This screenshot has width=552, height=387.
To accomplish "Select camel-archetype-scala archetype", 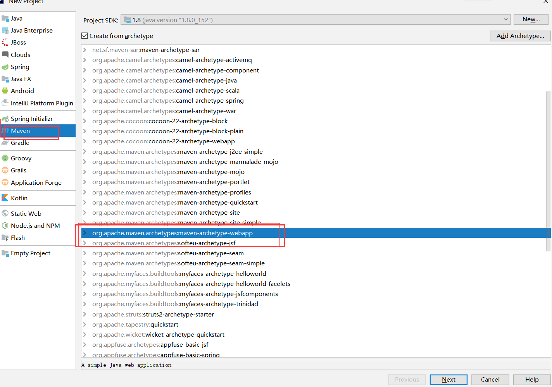I will point(166,91).
